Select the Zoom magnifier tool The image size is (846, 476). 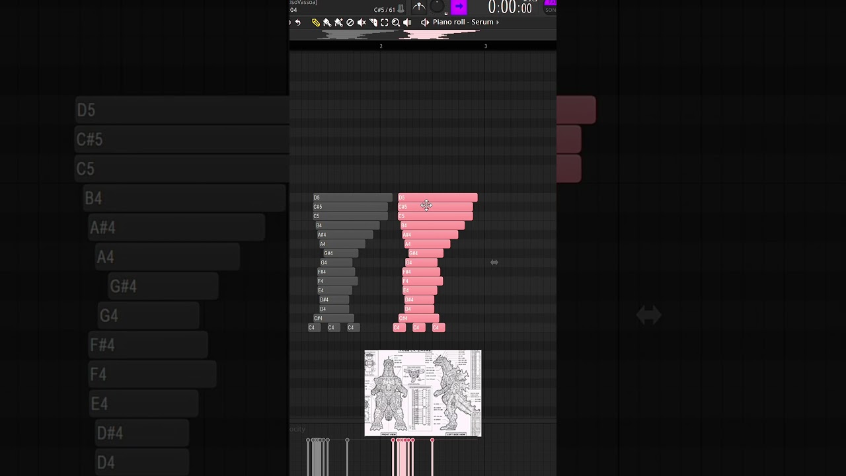click(x=396, y=22)
